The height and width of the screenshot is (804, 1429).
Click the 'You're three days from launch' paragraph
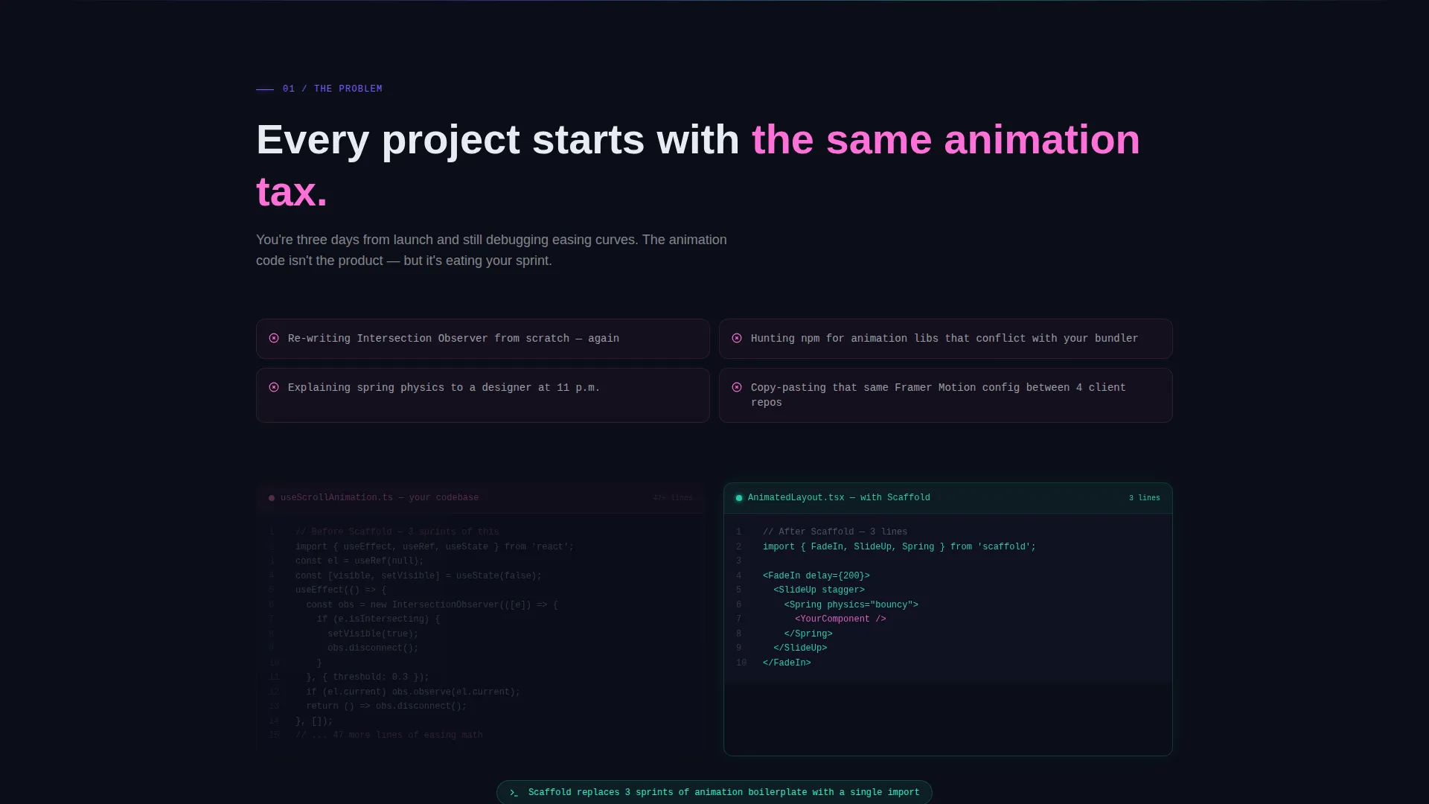tap(491, 250)
